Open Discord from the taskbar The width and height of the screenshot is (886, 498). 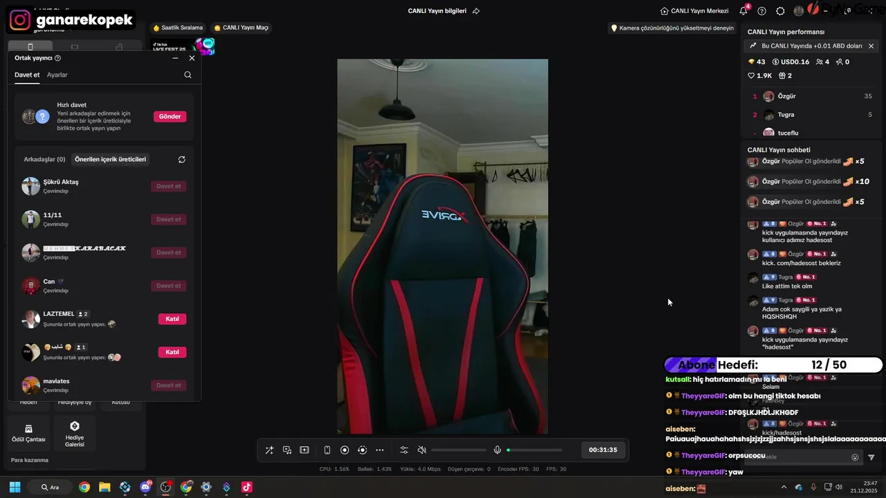[x=145, y=487]
